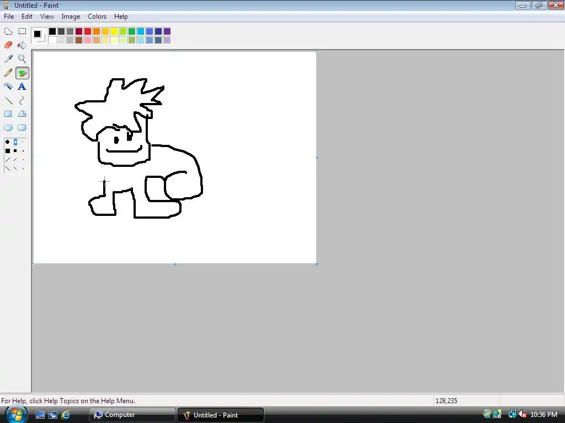Pick the bright red palette color

pos(88,31)
